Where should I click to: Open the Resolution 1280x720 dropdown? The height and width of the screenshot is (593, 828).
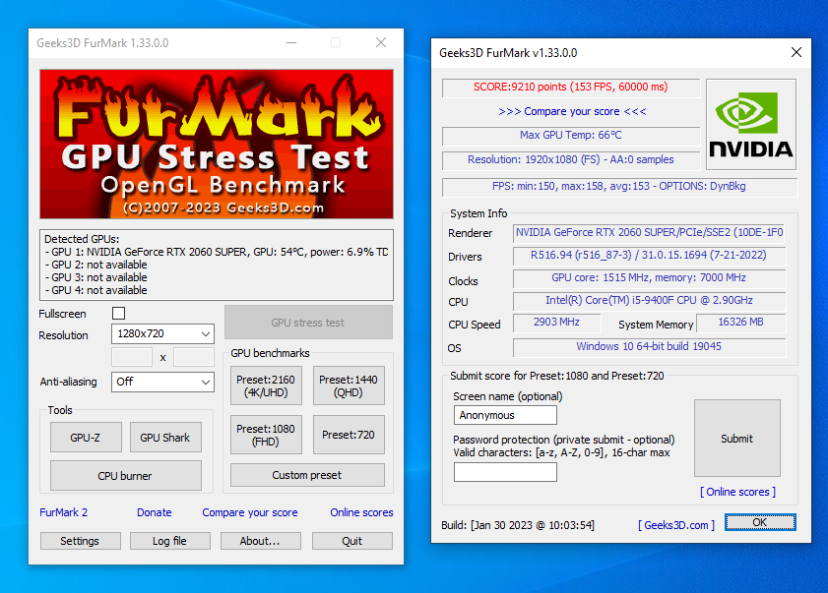click(x=162, y=334)
